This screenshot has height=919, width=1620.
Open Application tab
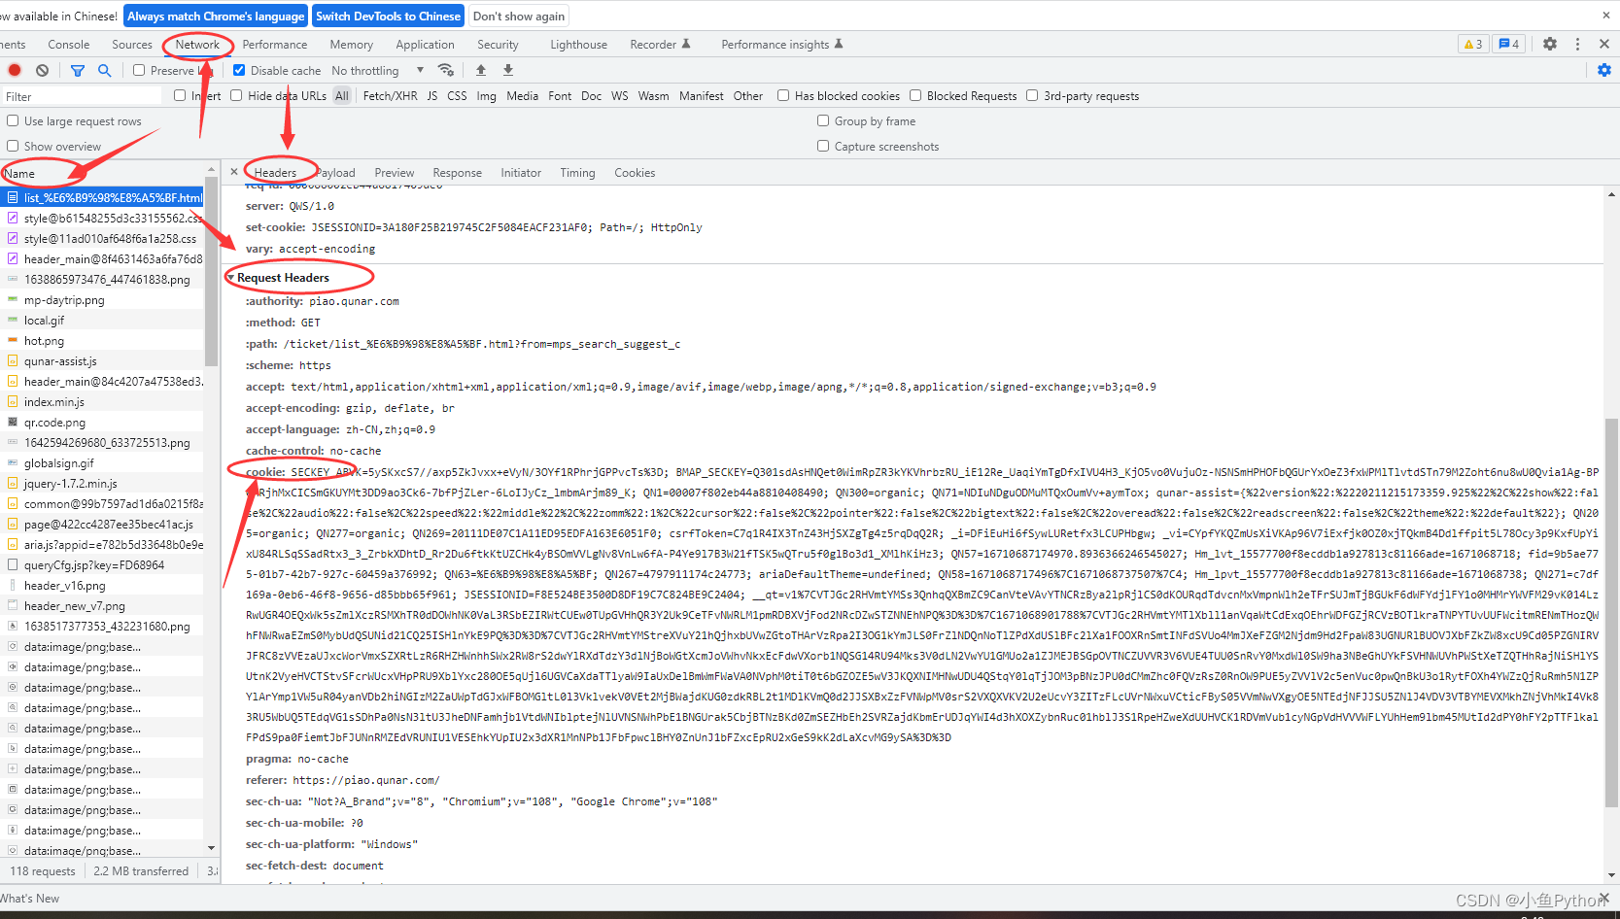(x=425, y=44)
